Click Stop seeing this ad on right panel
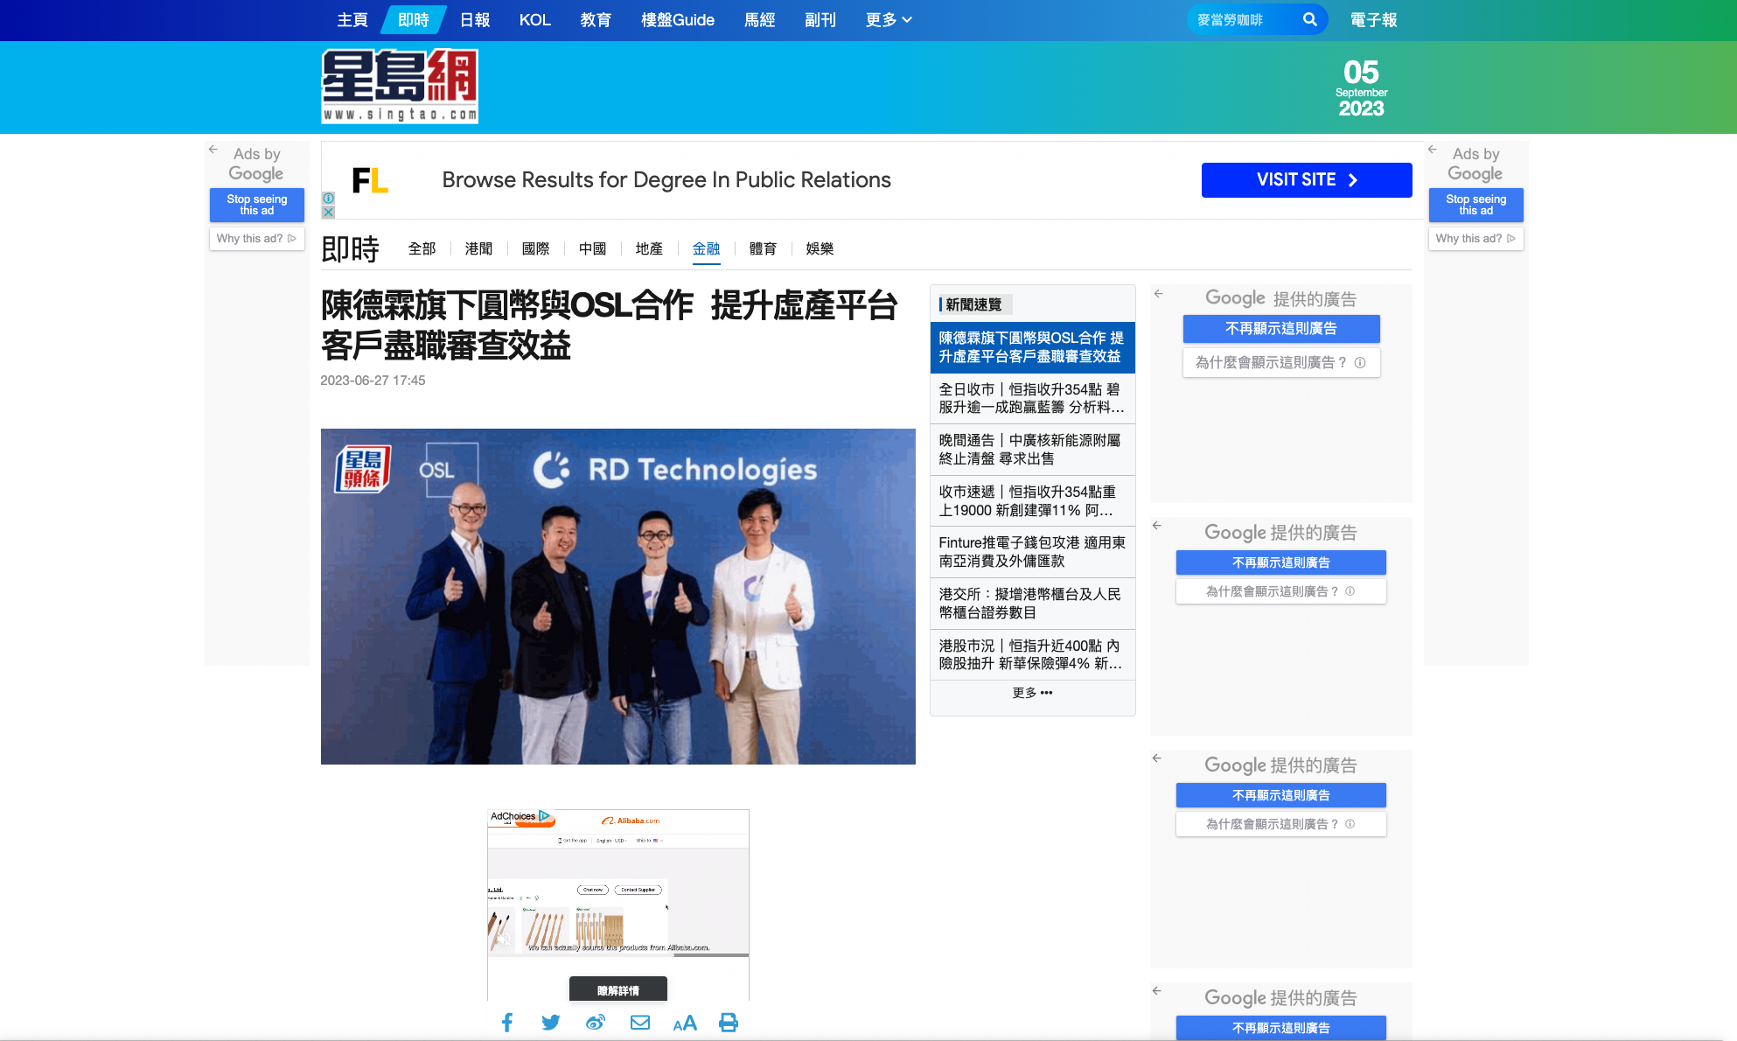This screenshot has width=1737, height=1041. 1476,205
